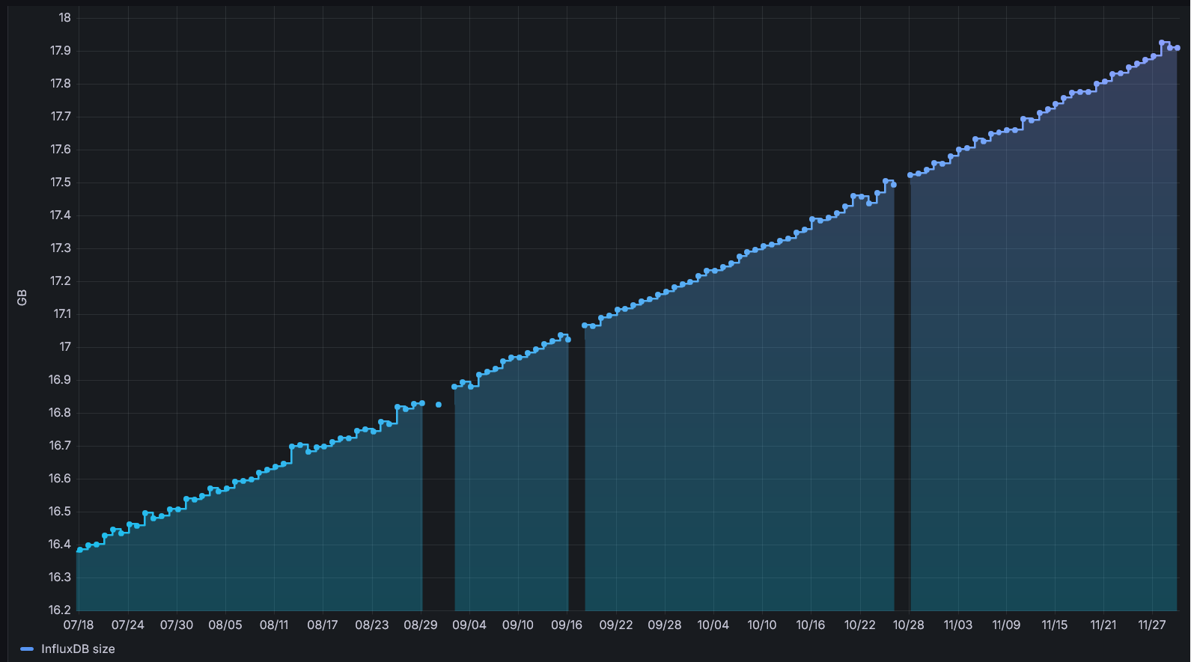
Task: Click the 16.7 y-axis label
Action: pos(61,446)
